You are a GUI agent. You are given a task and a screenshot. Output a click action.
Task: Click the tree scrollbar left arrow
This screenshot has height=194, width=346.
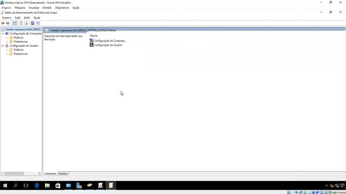pos(2,174)
